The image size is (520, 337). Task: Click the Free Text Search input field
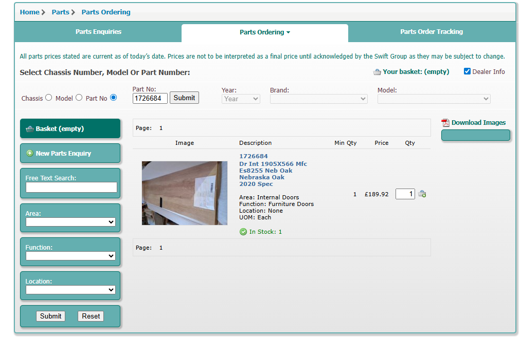point(71,188)
